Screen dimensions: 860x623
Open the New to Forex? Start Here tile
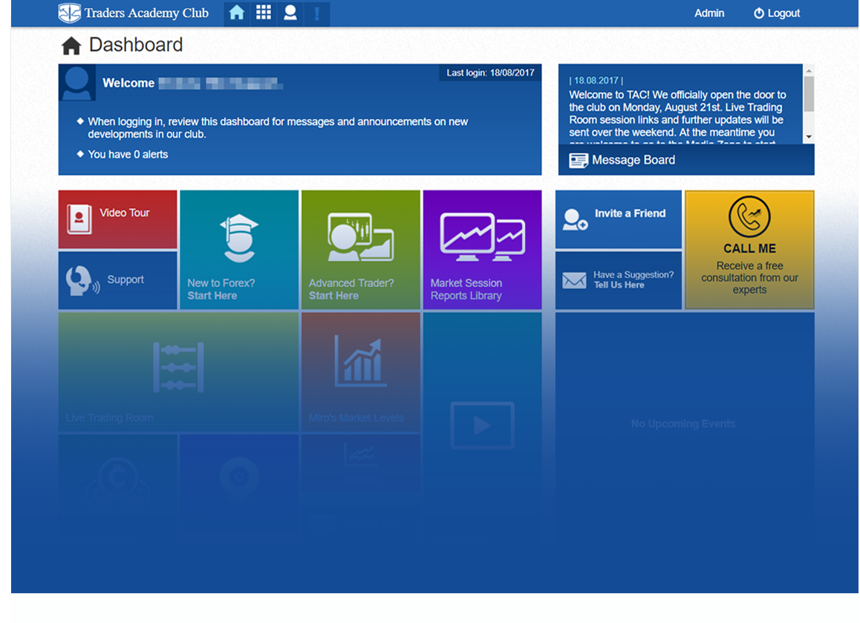[x=239, y=250]
